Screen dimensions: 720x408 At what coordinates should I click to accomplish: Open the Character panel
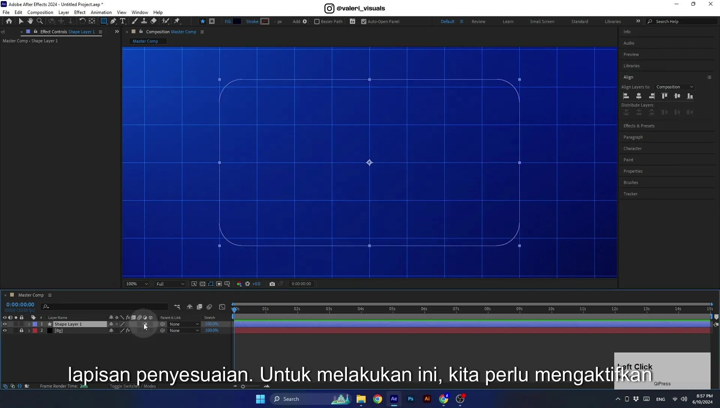pyautogui.click(x=632, y=148)
